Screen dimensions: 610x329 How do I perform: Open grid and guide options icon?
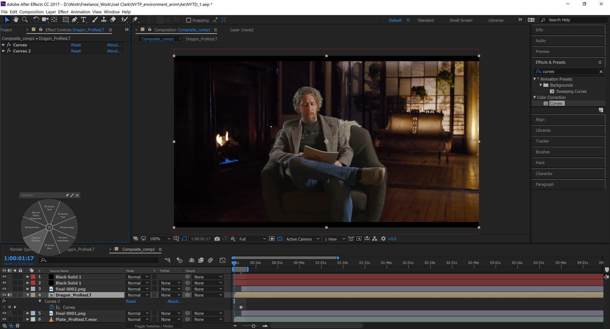[x=176, y=239]
